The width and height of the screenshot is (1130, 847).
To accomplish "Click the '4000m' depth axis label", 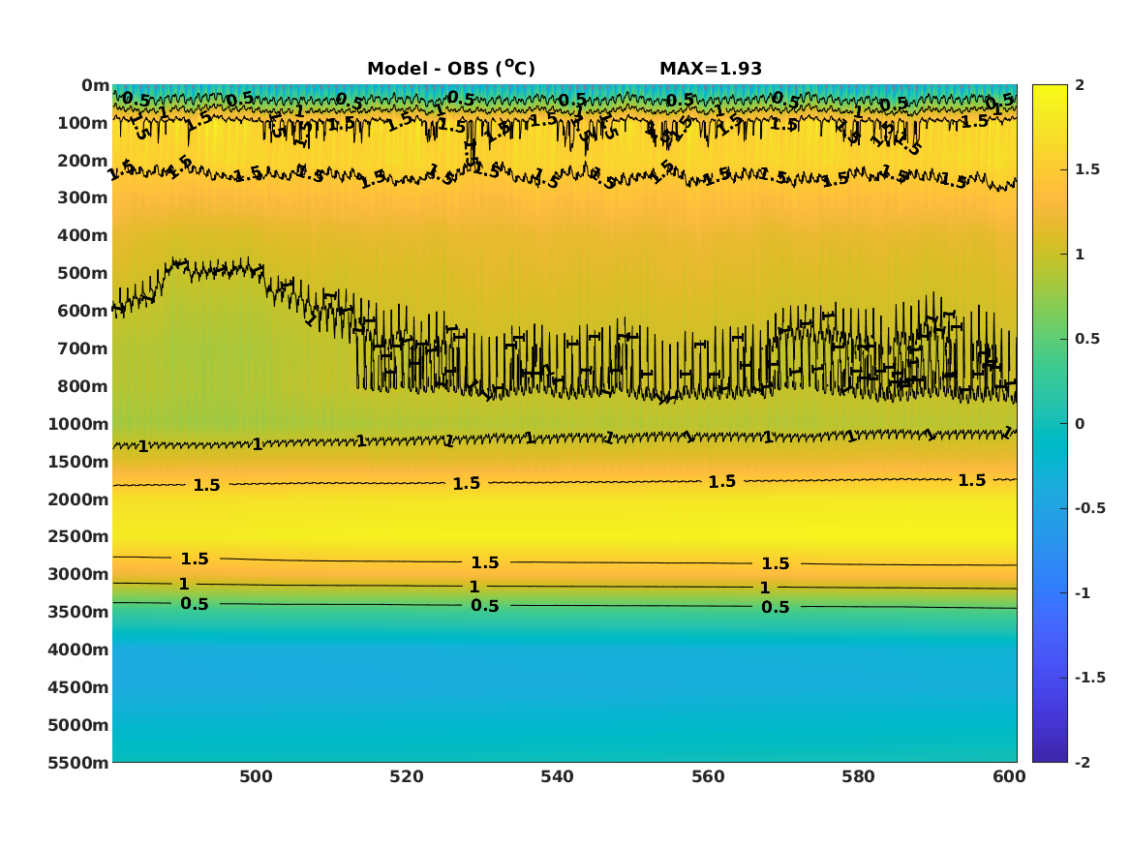I will pyautogui.click(x=78, y=650).
